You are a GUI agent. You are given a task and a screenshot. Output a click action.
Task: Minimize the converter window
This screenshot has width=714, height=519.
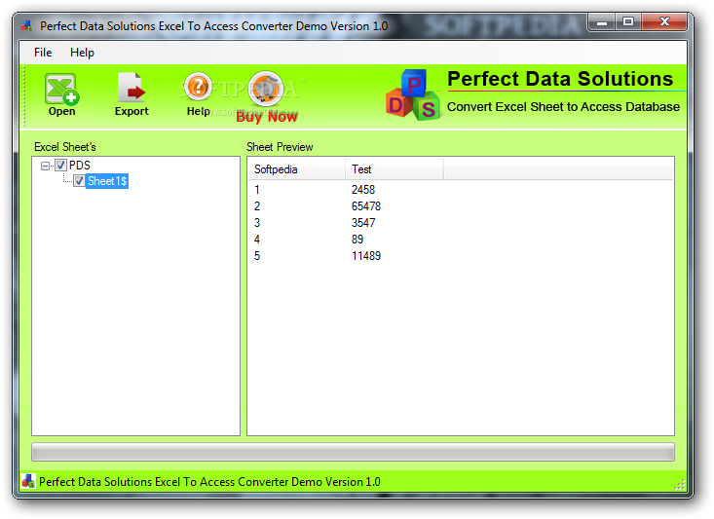(602, 21)
